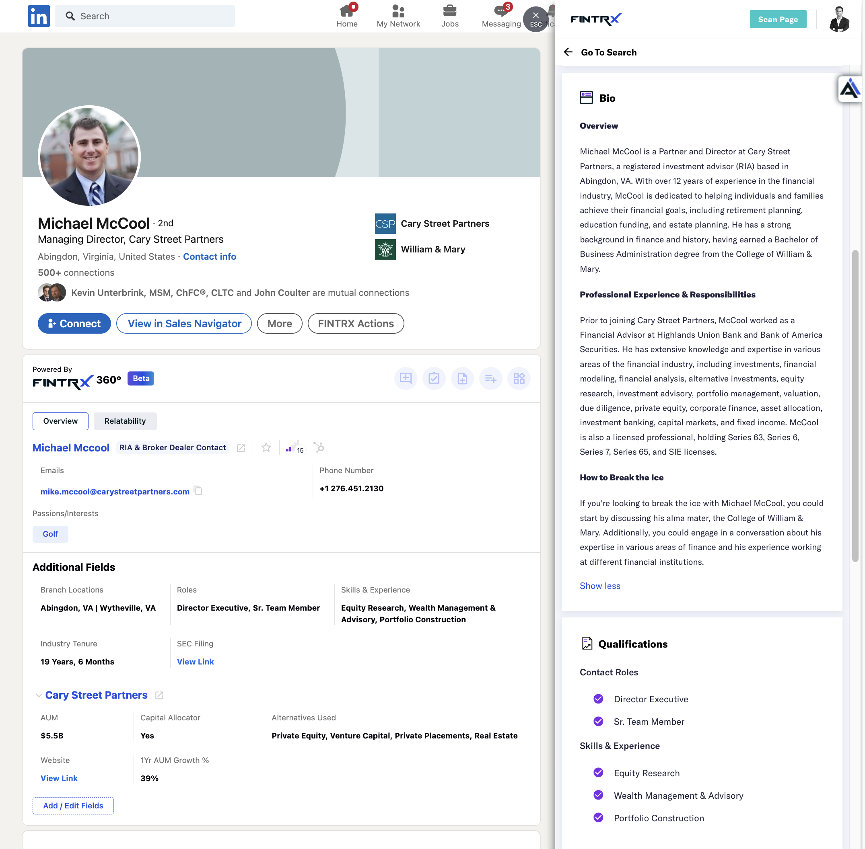Click Show less link to collapse bio section
This screenshot has width=865, height=849.
[600, 585]
